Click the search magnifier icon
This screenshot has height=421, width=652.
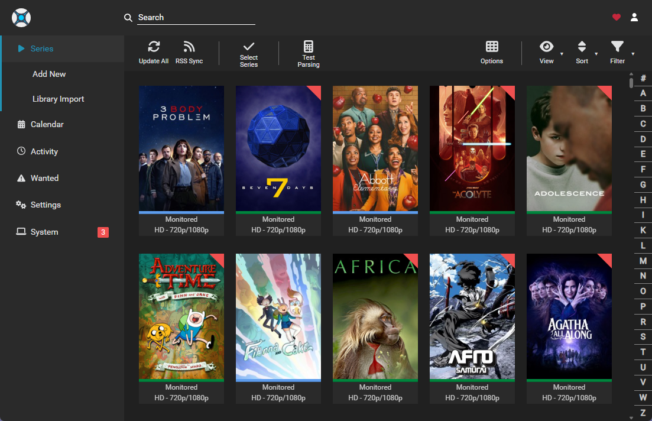[128, 18]
